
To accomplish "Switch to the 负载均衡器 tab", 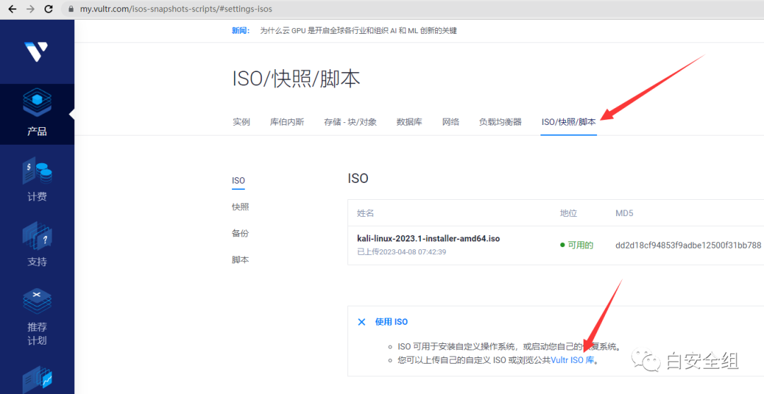I will coord(500,122).
